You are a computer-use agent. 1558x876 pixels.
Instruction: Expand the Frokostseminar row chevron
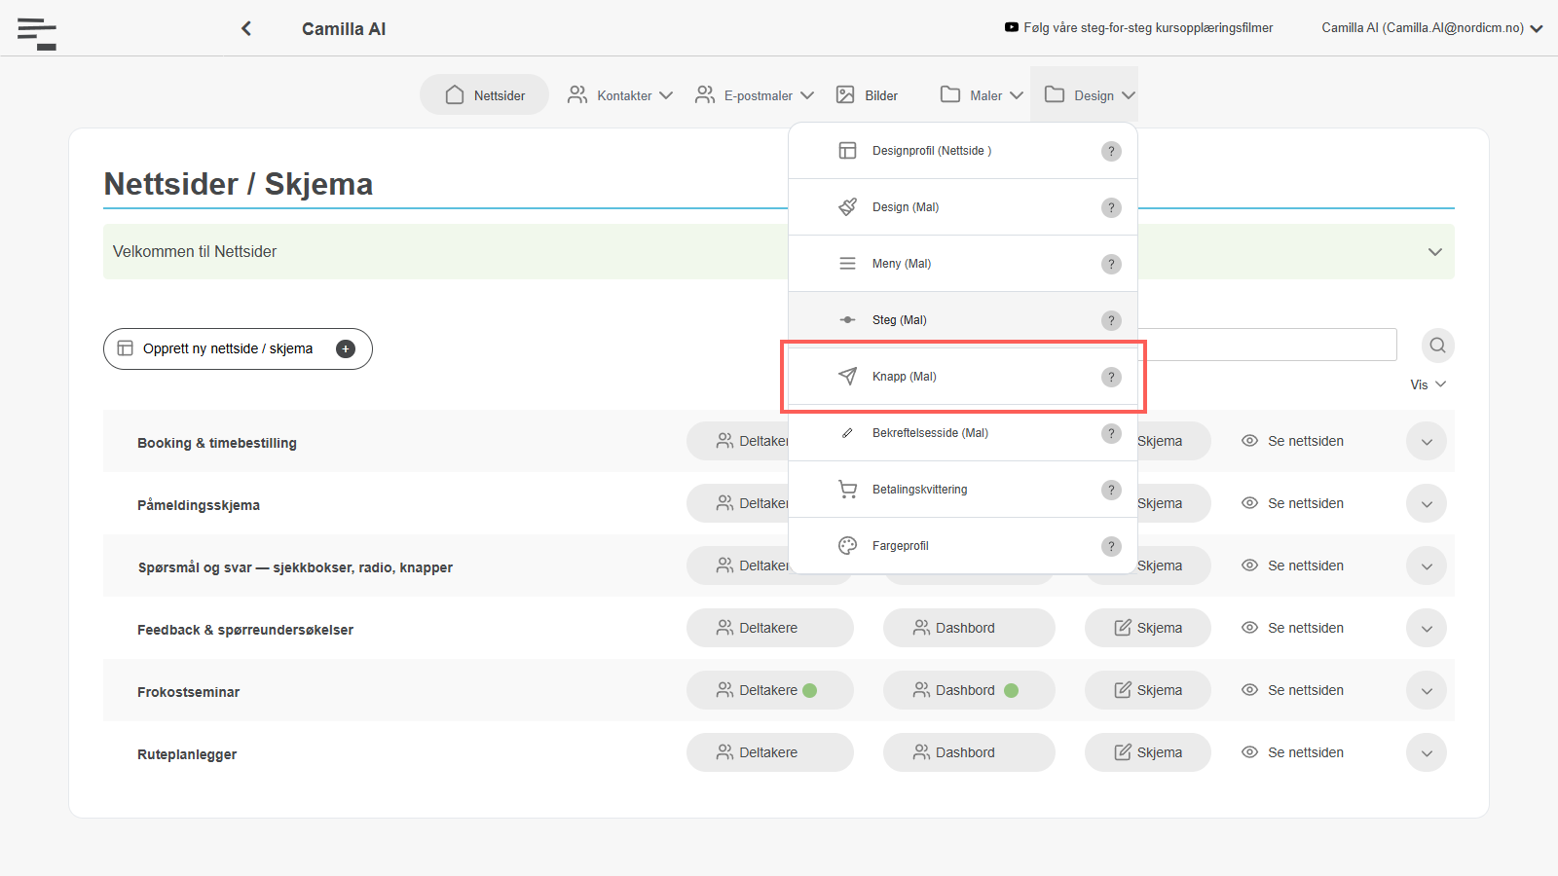pos(1427,690)
